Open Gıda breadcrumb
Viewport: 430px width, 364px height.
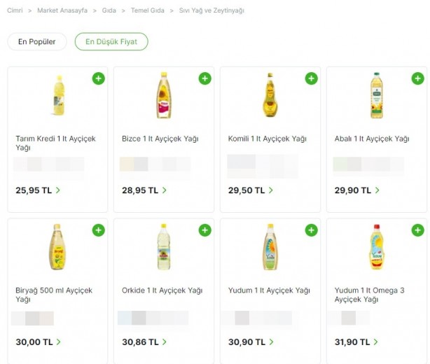pyautogui.click(x=109, y=10)
